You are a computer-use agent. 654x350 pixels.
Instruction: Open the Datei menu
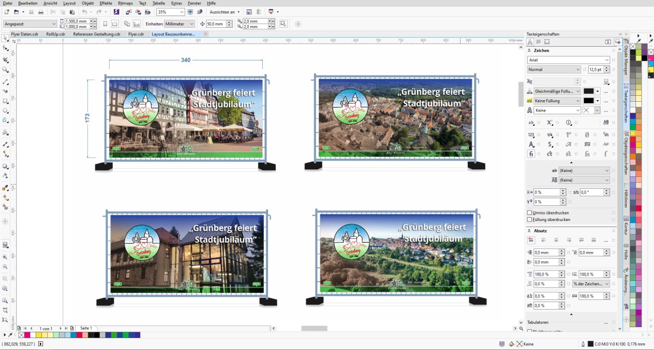(8, 3)
